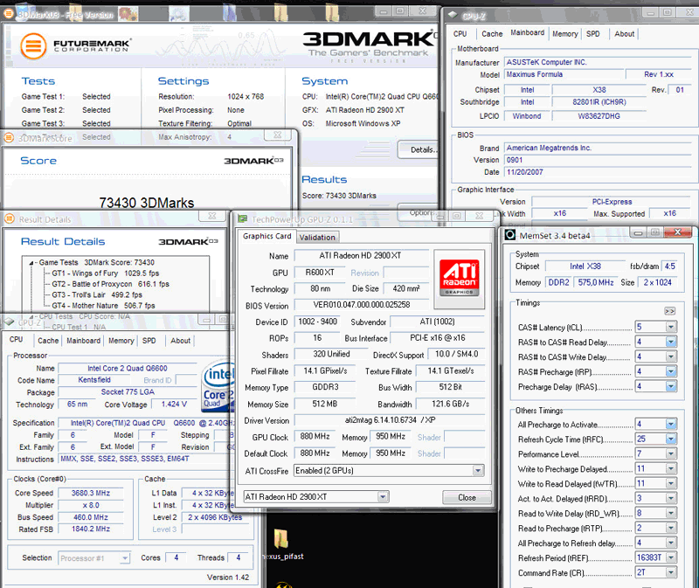Click the Driver Version field in GPU-Z
This screenshot has width=699, height=588.
(x=390, y=420)
